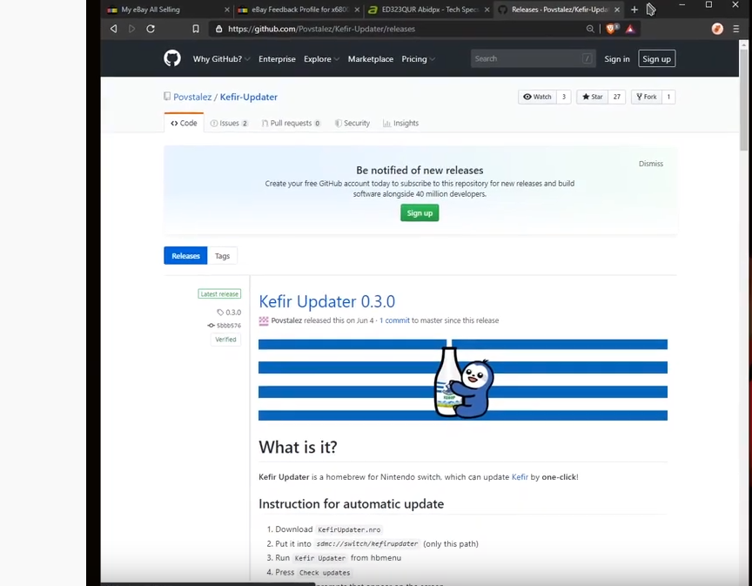
Task: Click sdmc://switch/kefirupdater path text
Action: tap(367, 543)
